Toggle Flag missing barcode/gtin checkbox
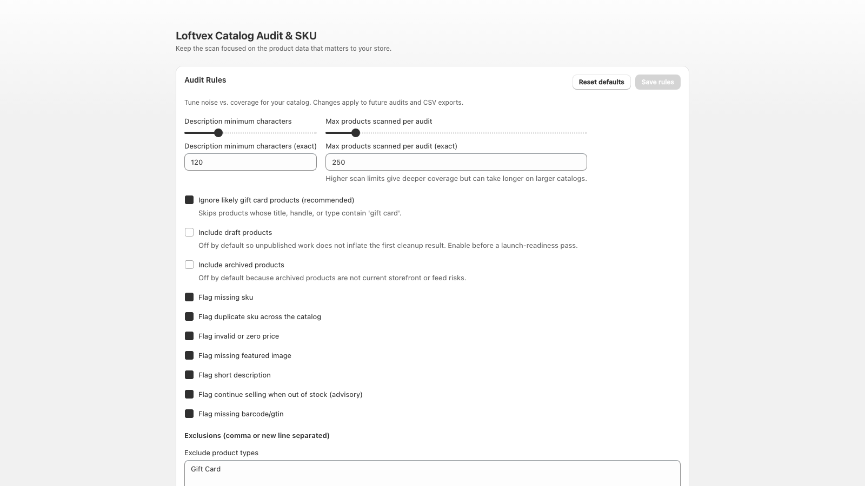 coord(189,414)
